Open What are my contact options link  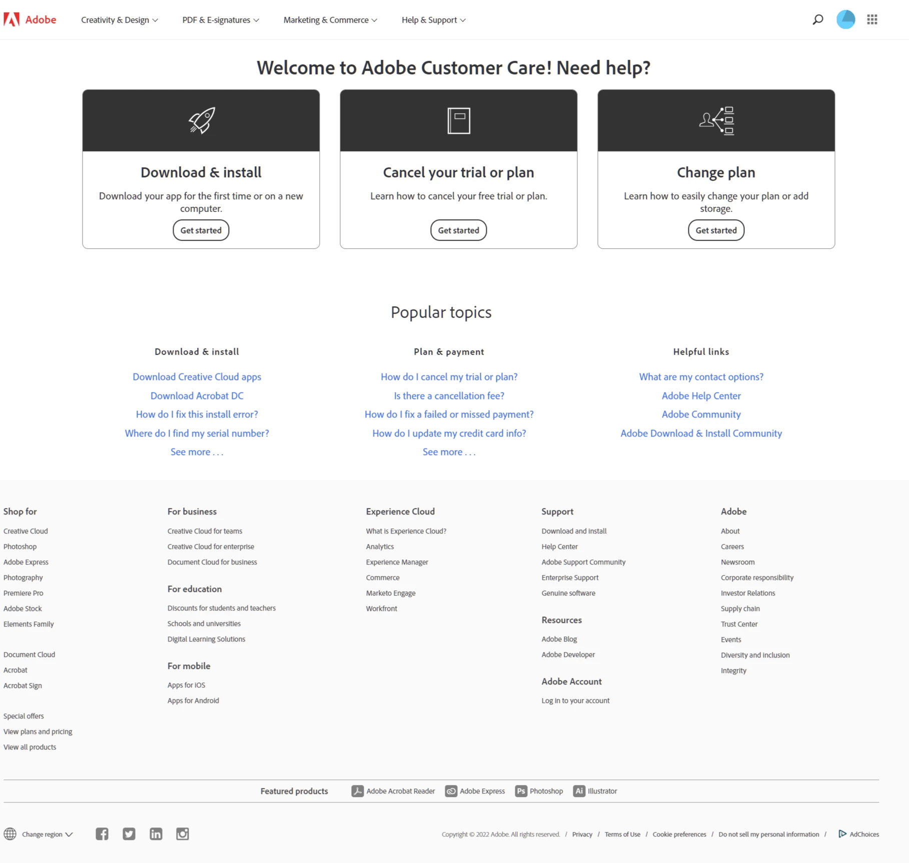[x=701, y=377]
